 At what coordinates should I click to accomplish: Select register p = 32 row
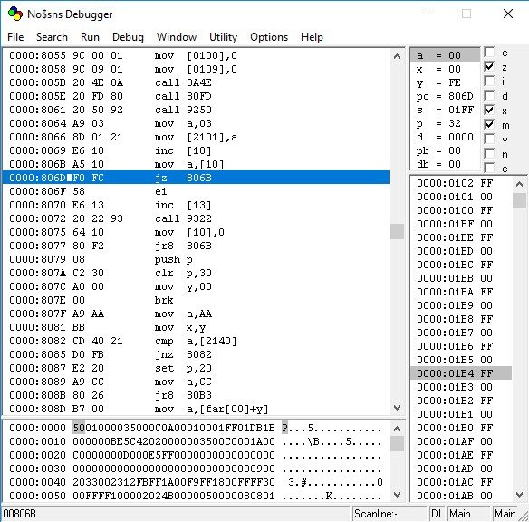click(x=445, y=123)
